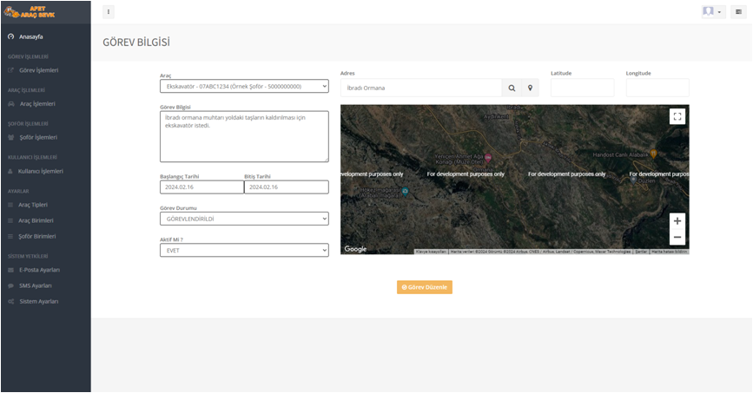Expand the Görev Durumu dropdown
Screen dimensions: 753x393
point(244,219)
